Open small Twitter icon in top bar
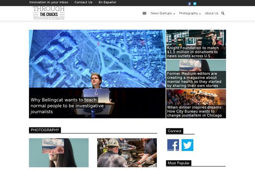 [195, 3]
